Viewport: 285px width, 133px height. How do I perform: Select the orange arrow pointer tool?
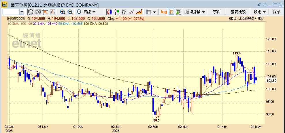tap(45, 12)
